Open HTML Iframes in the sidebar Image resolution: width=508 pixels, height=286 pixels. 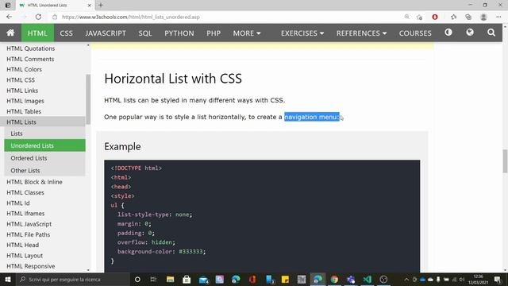pos(25,214)
